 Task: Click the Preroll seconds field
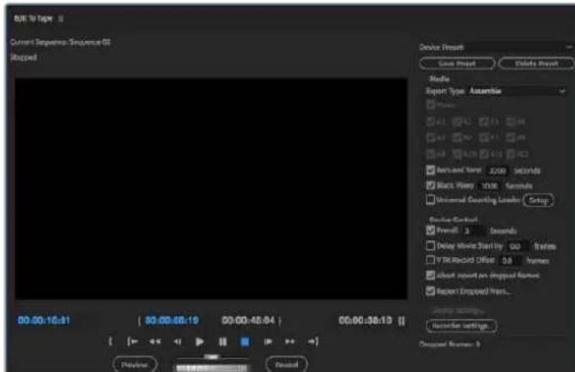click(x=475, y=231)
